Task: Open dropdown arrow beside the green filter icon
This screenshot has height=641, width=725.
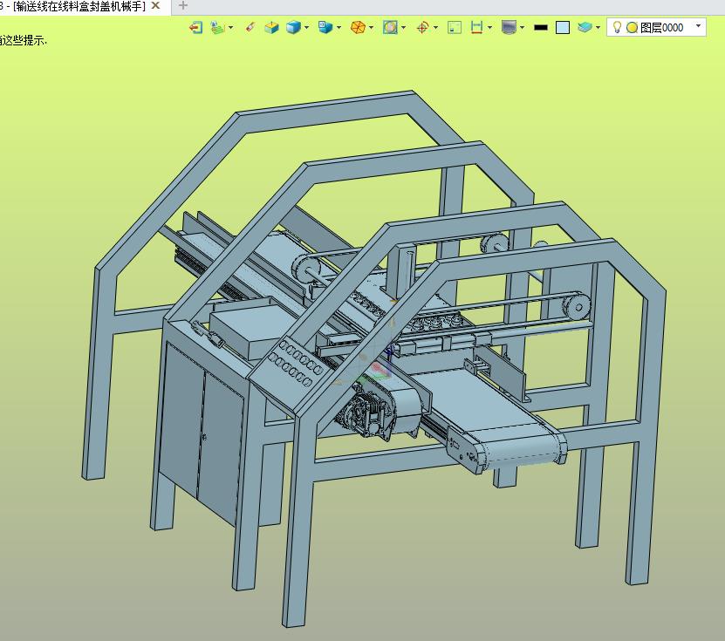Action: pos(230,28)
